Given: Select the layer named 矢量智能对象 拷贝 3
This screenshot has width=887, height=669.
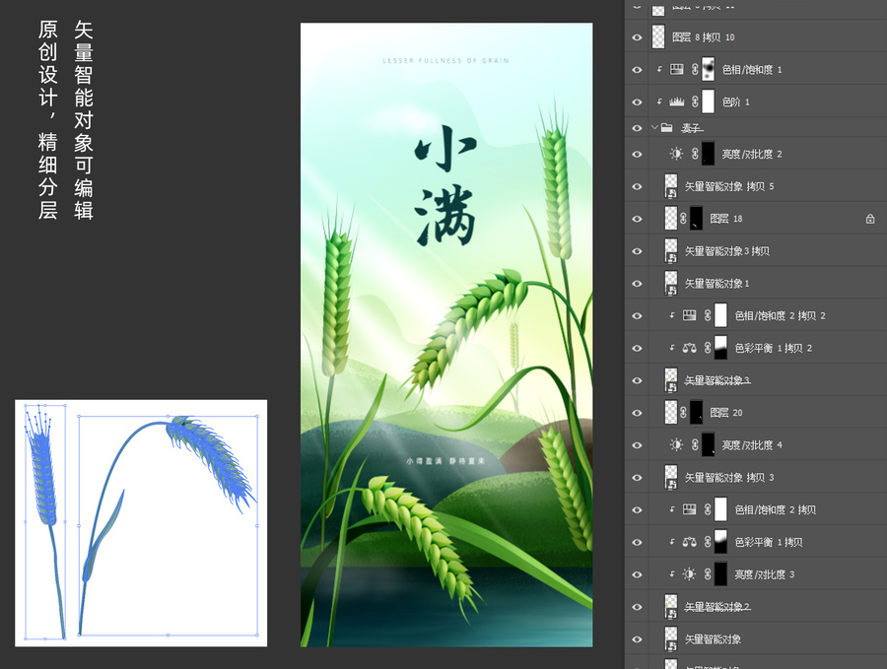Looking at the screenshot, I should tap(729, 477).
